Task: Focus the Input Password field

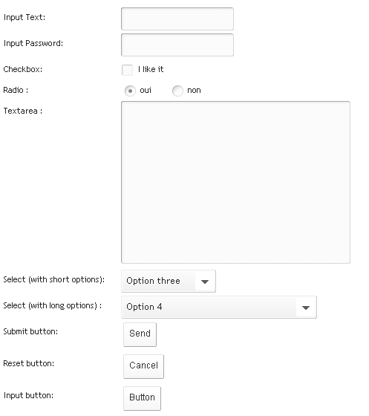Action: pos(177,45)
